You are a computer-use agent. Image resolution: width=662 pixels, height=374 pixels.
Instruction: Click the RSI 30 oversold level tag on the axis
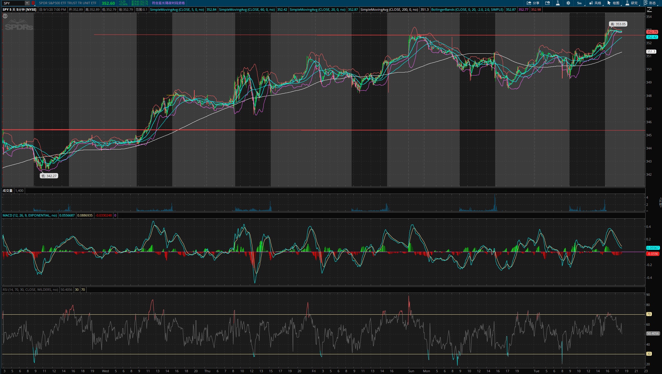click(649, 354)
